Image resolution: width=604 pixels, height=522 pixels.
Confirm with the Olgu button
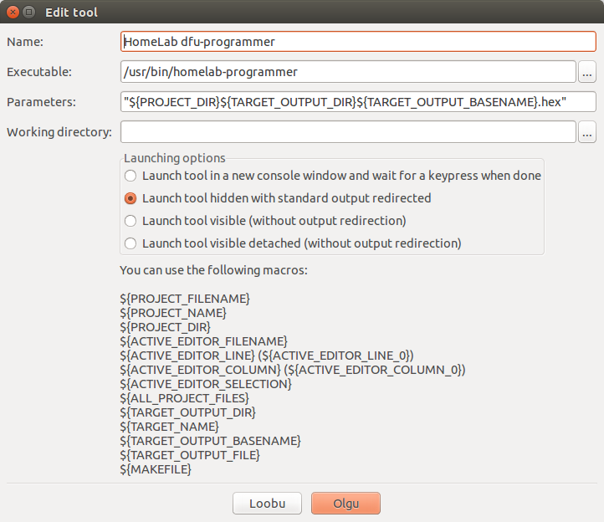coord(346,503)
